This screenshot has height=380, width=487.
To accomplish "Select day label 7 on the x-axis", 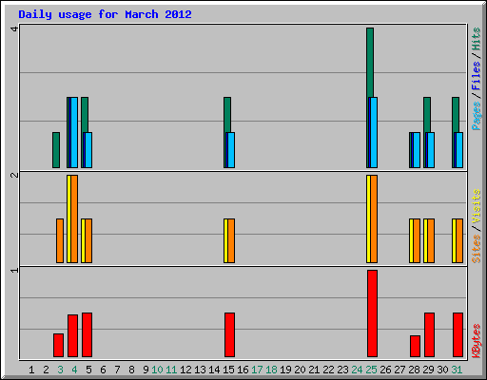I will coord(117,370).
